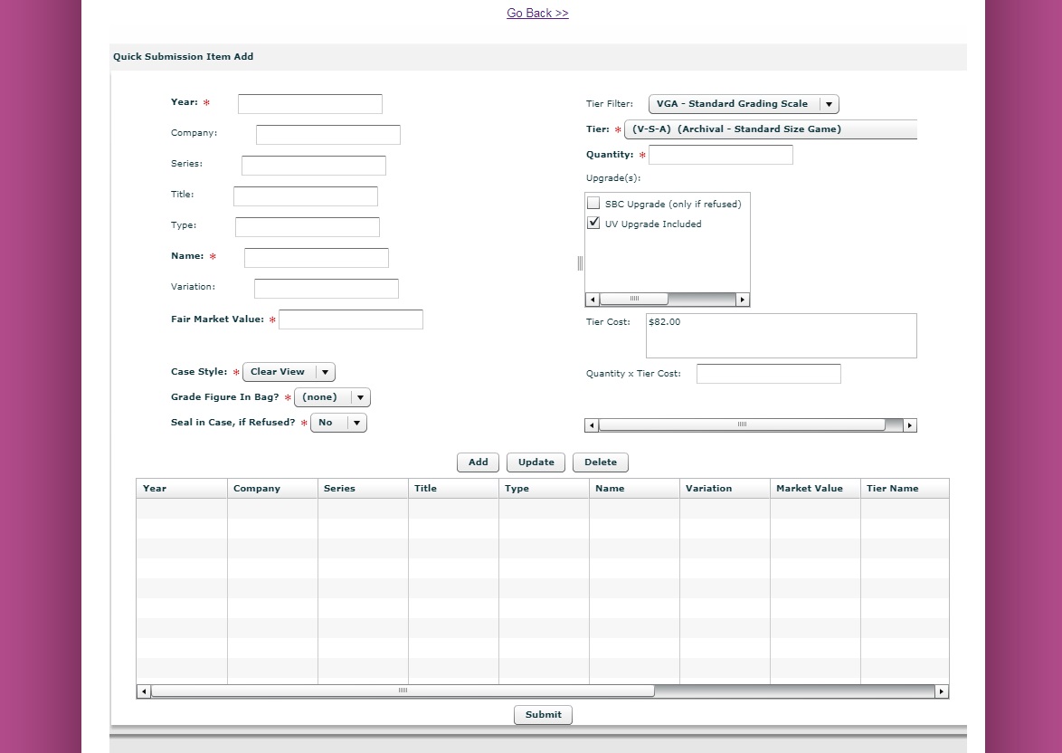The height and width of the screenshot is (753, 1062).
Task: Click the Add button
Action: point(478,462)
